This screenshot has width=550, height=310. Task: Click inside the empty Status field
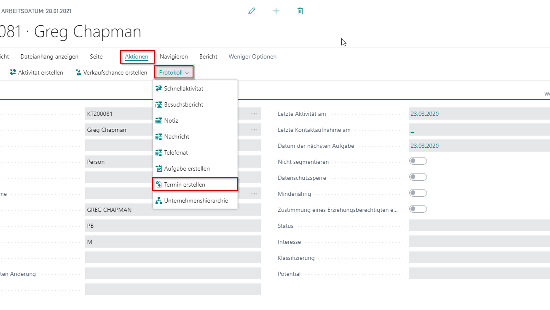coord(464,226)
